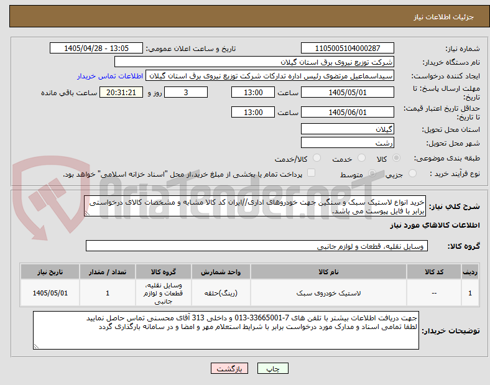Image resolution: width=490 pixels, height=385 pixels.
Task: Click the goods group وسایل نقلیه field
Action: [x=257, y=246]
